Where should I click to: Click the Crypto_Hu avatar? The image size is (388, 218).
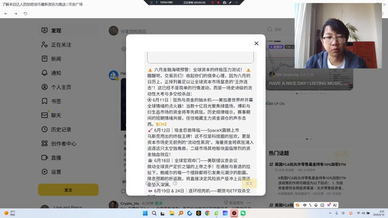coord(113,205)
